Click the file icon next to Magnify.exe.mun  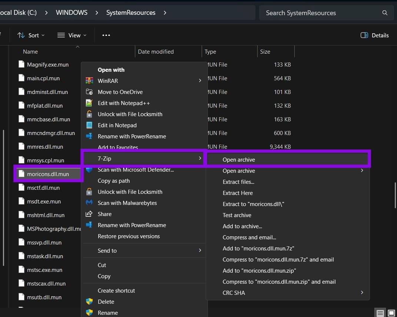click(21, 64)
